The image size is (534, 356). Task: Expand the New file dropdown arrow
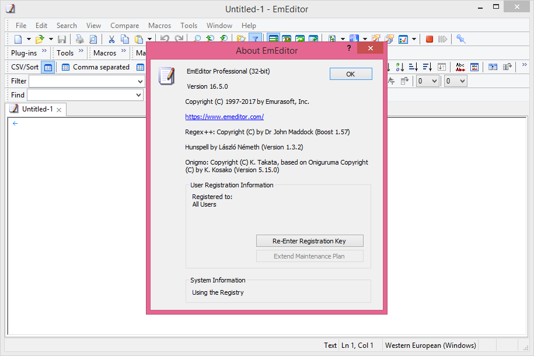[x=29, y=40]
